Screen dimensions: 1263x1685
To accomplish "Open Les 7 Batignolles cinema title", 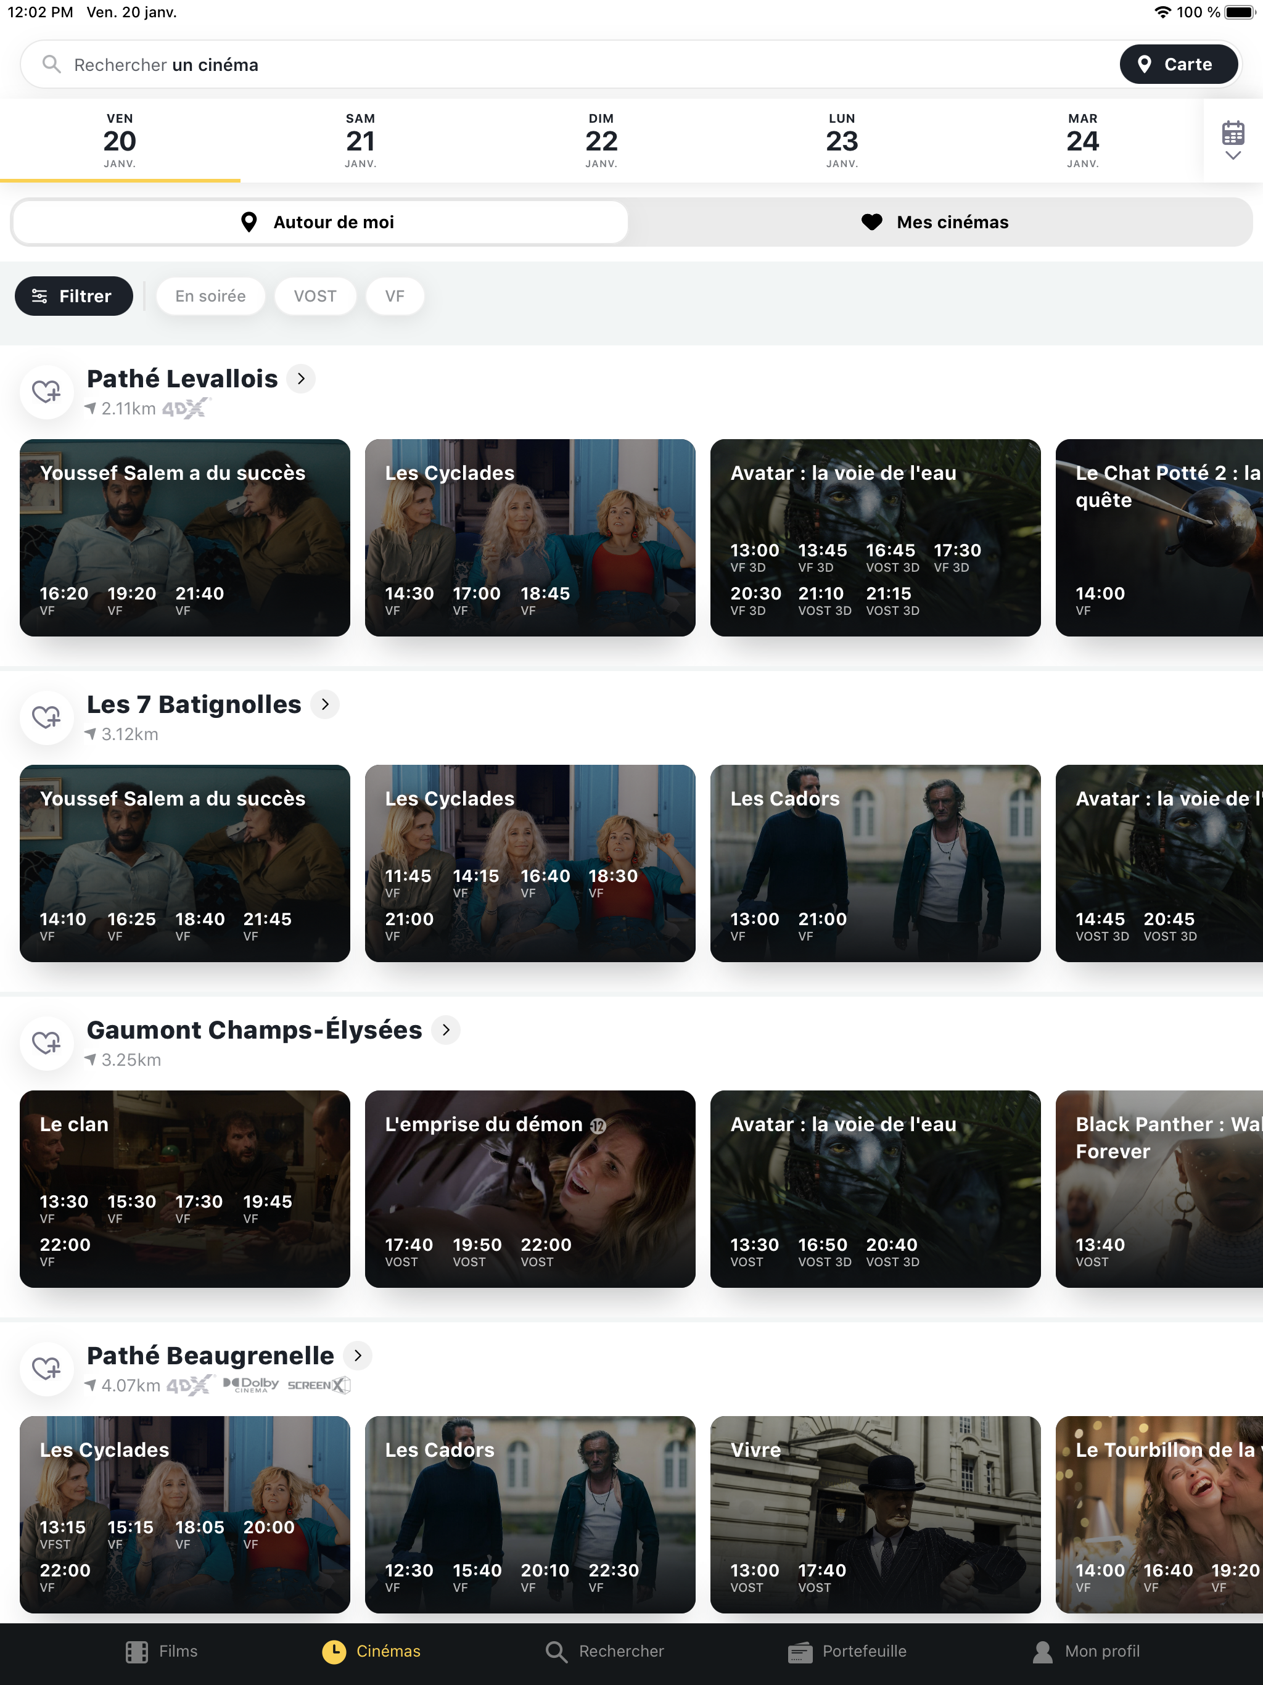I will [194, 704].
